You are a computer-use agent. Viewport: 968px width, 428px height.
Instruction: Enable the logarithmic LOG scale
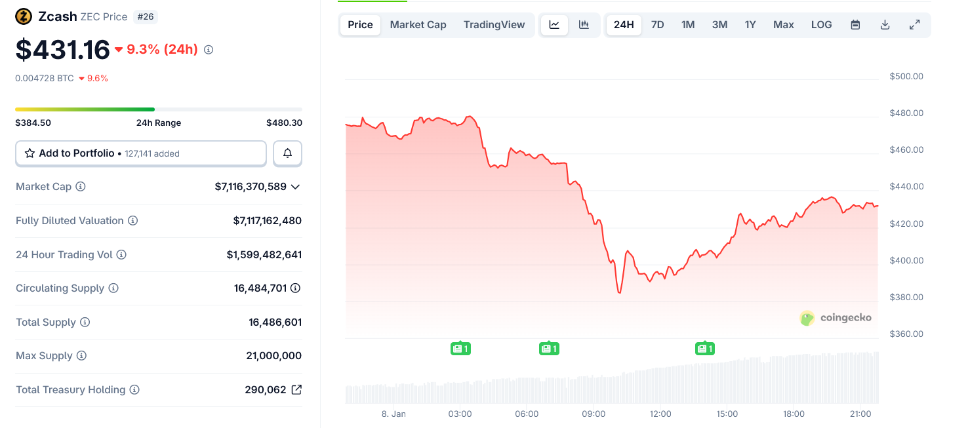(821, 24)
